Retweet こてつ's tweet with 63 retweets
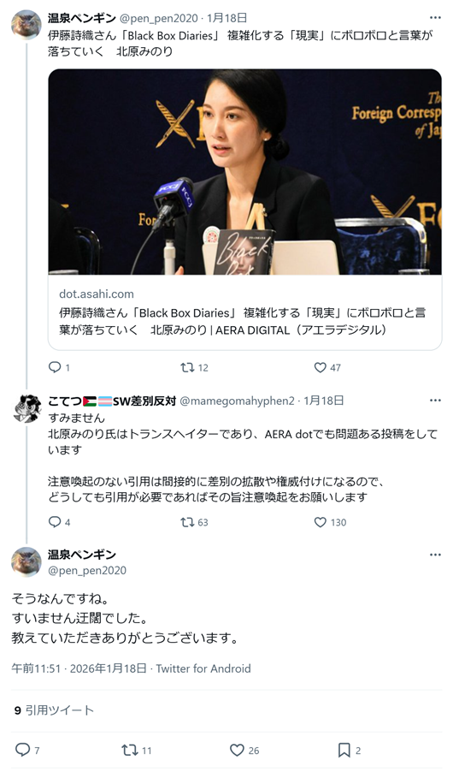Viewport: 453px width, 772px height. click(x=194, y=522)
